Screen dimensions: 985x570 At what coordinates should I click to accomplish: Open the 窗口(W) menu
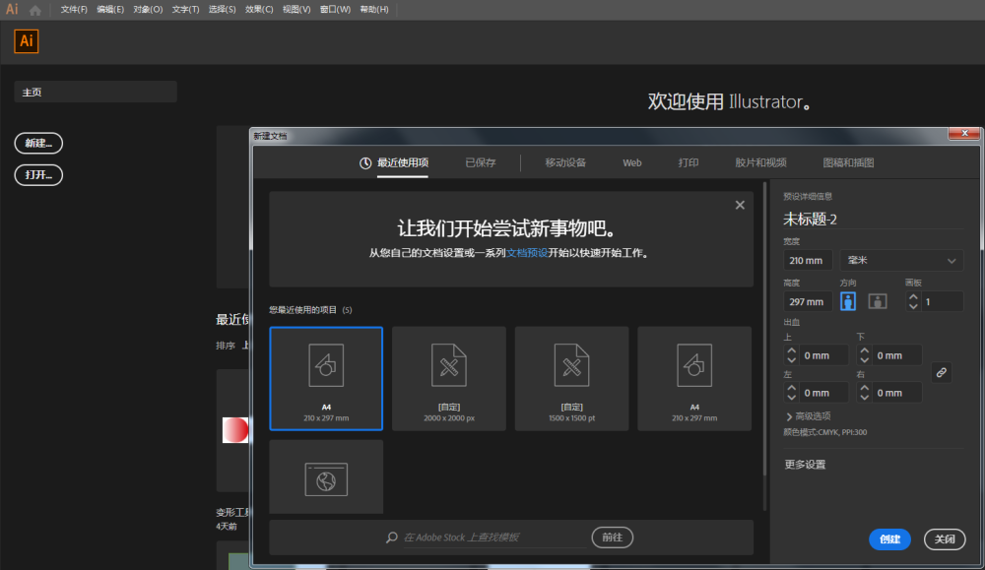coord(335,10)
